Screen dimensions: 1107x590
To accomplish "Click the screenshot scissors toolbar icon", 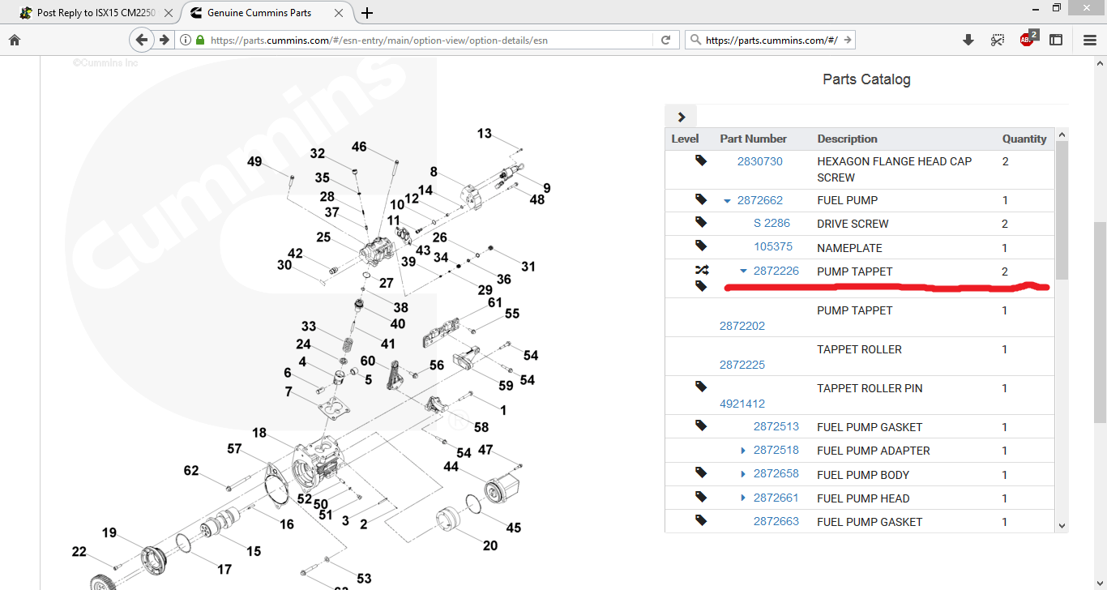I will coord(998,40).
